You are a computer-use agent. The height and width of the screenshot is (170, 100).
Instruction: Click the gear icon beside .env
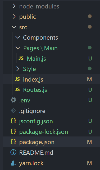tap(13, 100)
